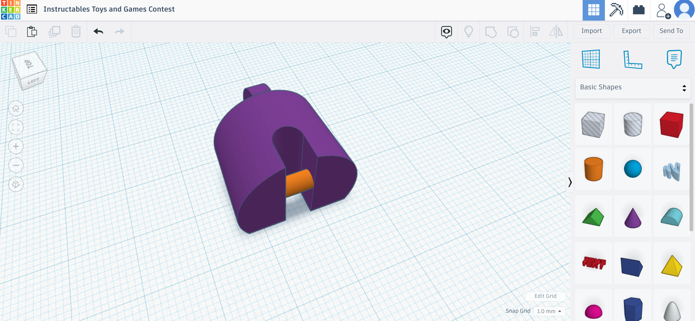Screen dimensions: 695x321
Task: Select the Ruler tool
Action: 633,59
